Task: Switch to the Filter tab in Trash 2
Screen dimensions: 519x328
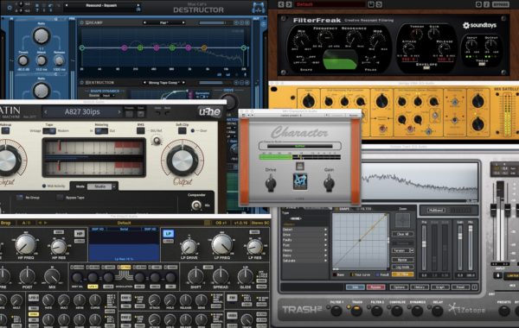Action: (364, 209)
